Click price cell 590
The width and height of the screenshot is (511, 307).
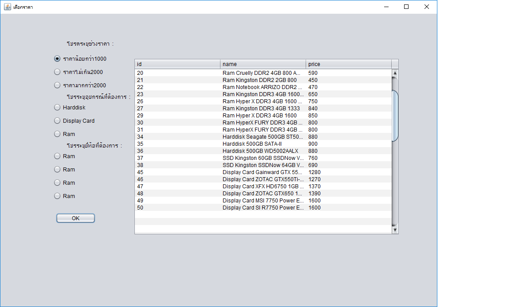point(348,73)
